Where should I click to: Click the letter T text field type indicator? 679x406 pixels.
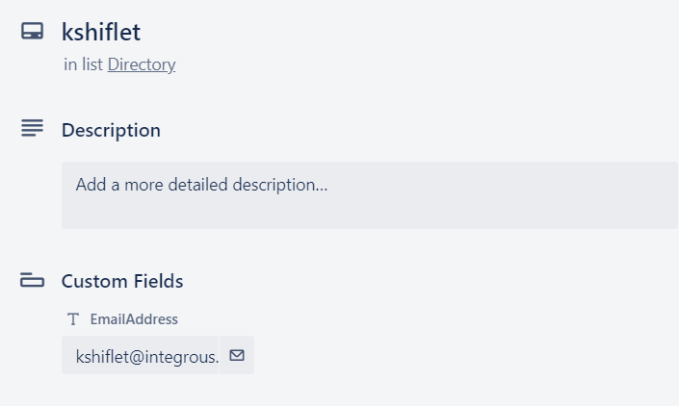click(73, 319)
